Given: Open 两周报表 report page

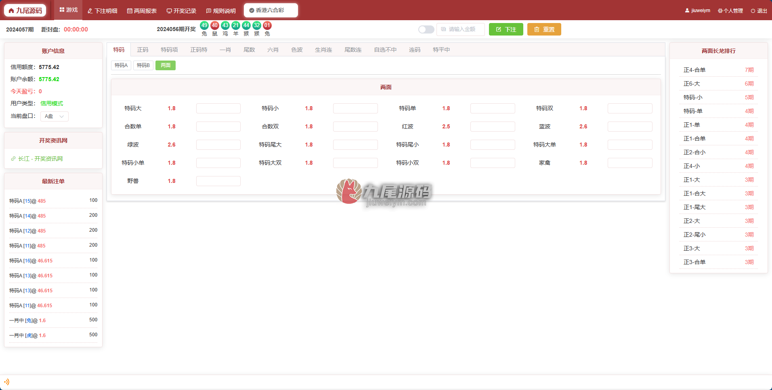Looking at the screenshot, I should (142, 11).
